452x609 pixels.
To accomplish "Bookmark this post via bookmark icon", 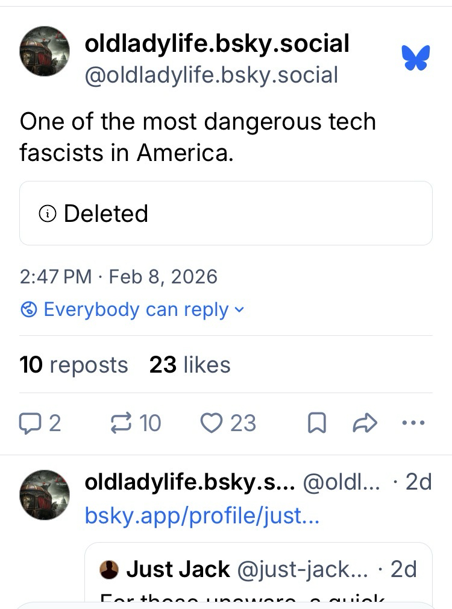I will [x=316, y=423].
